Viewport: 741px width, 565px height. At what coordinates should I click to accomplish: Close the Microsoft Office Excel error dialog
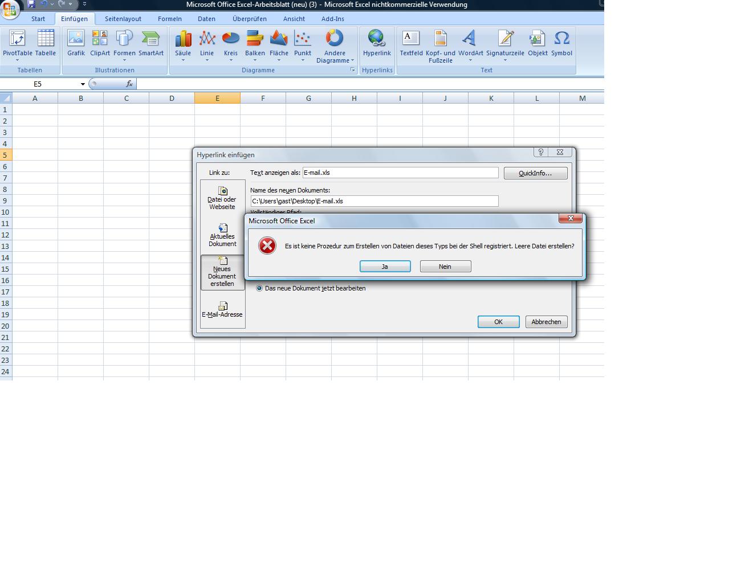pos(571,218)
